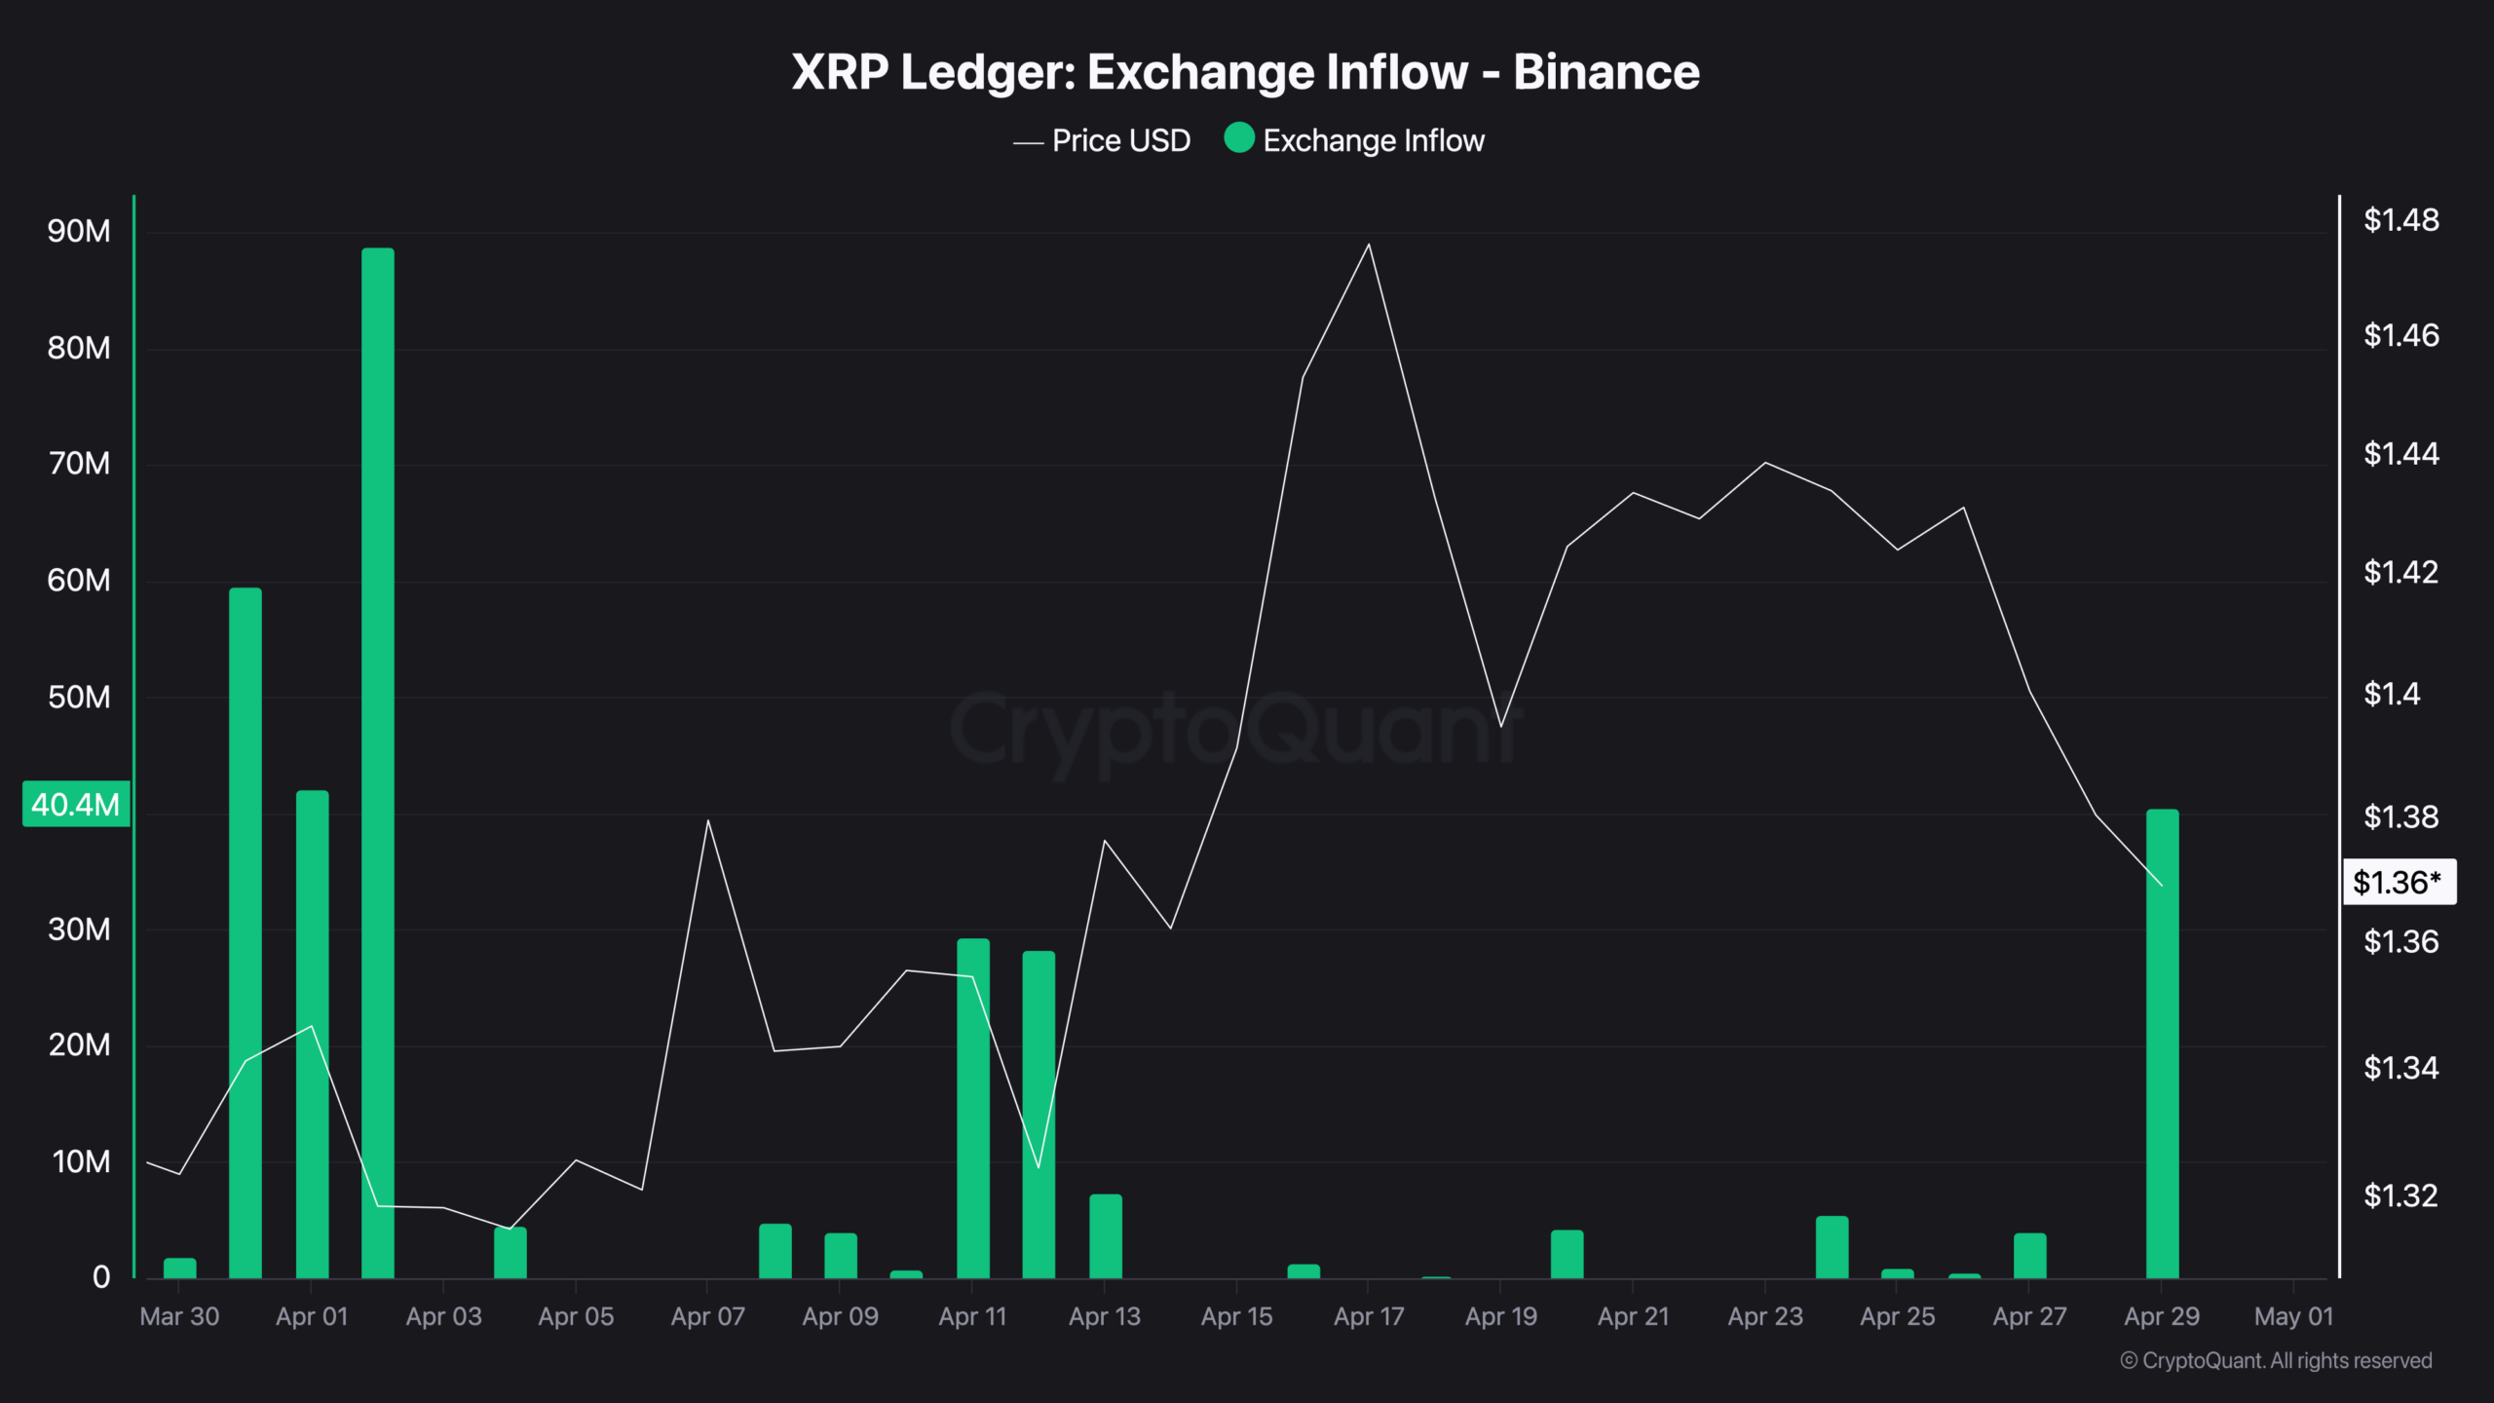Toggle the Price USD legend label
This screenshot has width=2494, height=1403.
tap(1120, 141)
